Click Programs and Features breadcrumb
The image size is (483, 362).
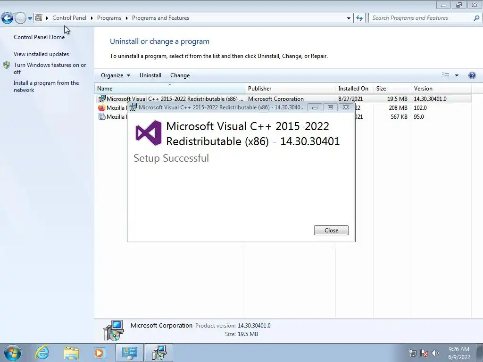tap(160, 18)
